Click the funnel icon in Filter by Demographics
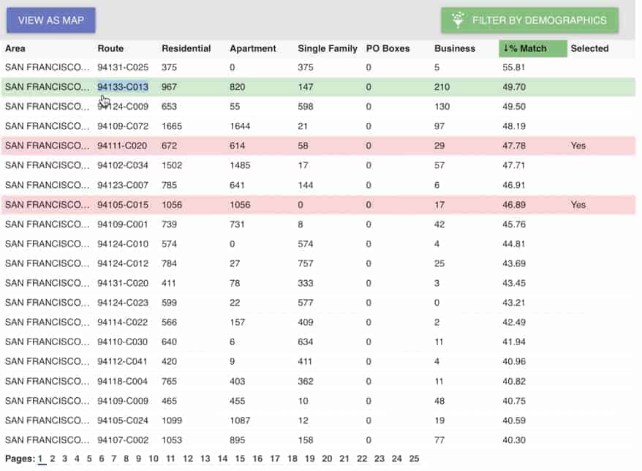The image size is (642, 471). click(x=458, y=20)
